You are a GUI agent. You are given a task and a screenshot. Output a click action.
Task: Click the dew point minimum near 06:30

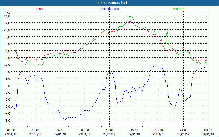(x=65, y=121)
